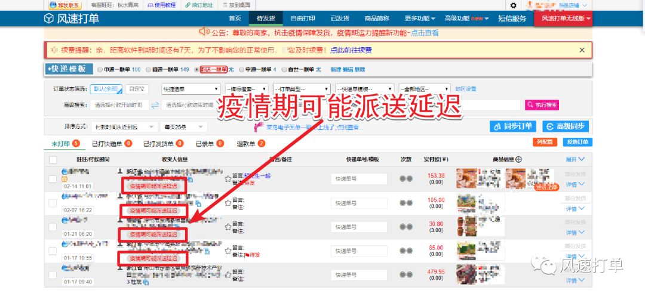Select the 中通一联单 template radio
This screenshot has height=294, width=645.
241,70
